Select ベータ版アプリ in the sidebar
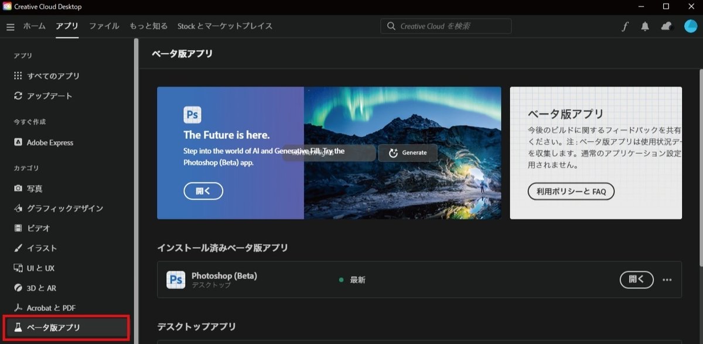703x344 pixels. click(67, 328)
